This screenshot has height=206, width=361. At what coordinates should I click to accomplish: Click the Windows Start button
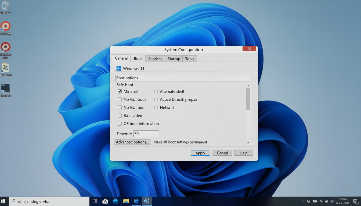3,201
